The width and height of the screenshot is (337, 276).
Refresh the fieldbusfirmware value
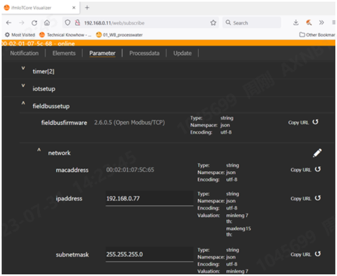coord(315,122)
